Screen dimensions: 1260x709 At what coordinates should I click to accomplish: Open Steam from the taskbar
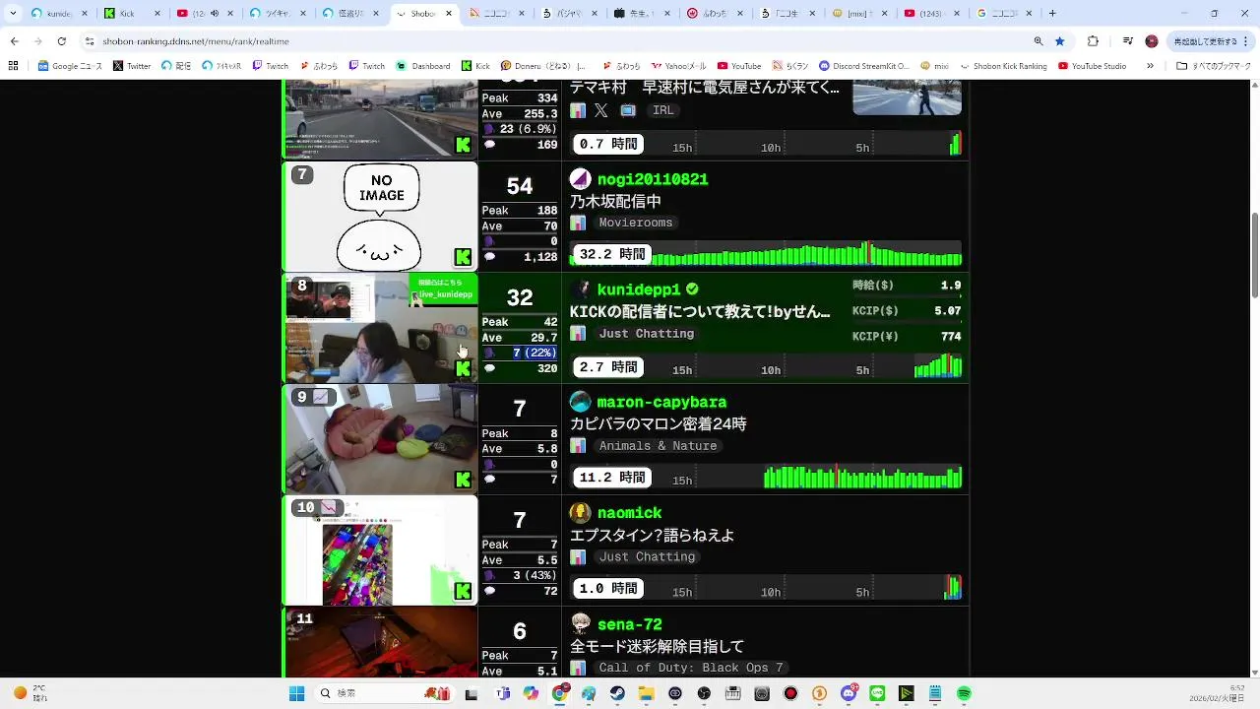pyautogui.click(x=617, y=693)
